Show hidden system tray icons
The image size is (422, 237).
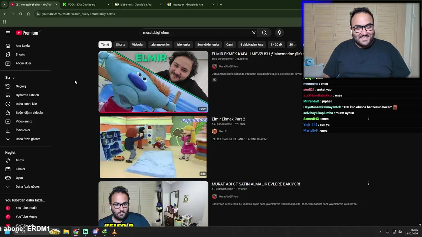click(380, 232)
